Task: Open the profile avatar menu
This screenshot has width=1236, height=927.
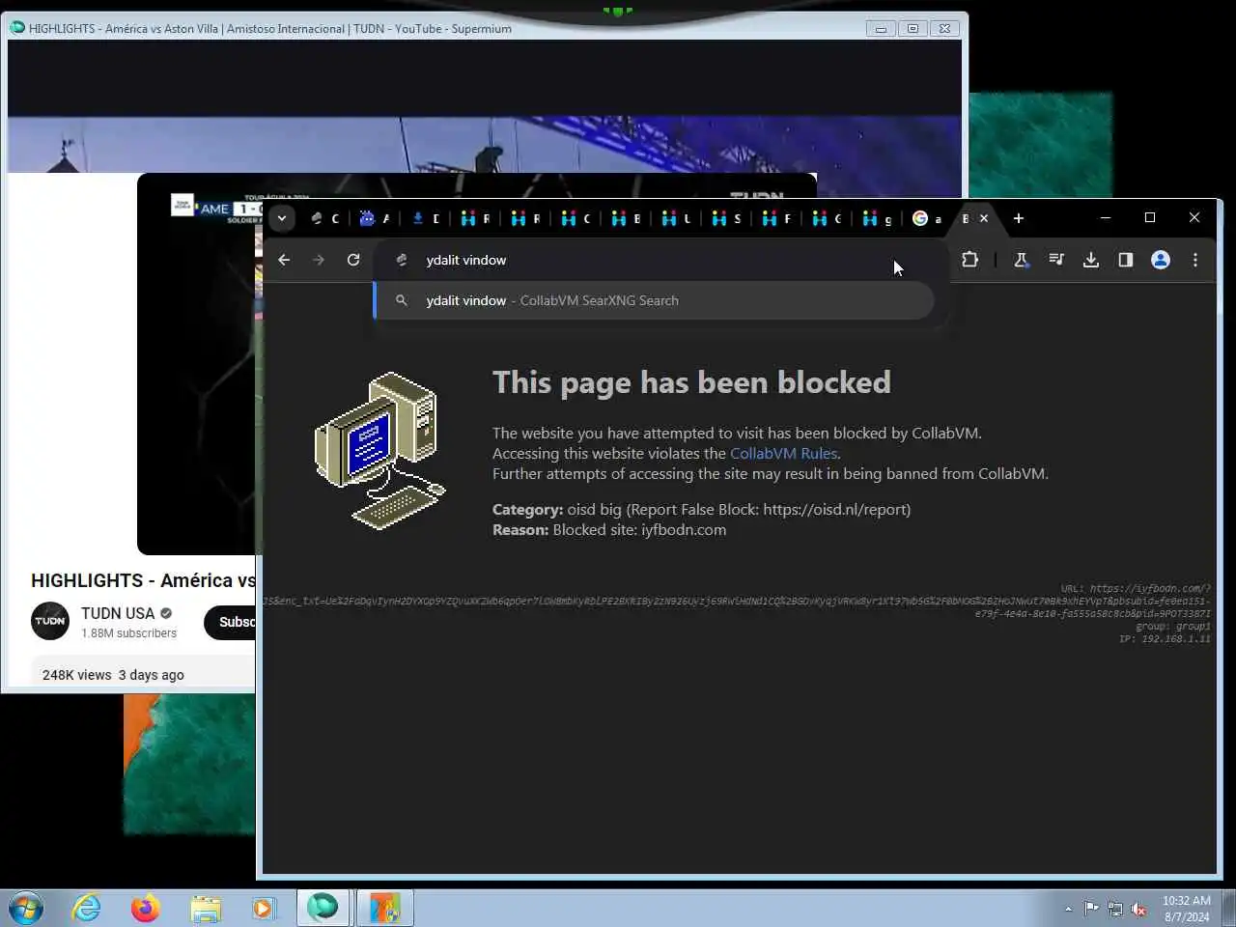Action: coord(1161,260)
